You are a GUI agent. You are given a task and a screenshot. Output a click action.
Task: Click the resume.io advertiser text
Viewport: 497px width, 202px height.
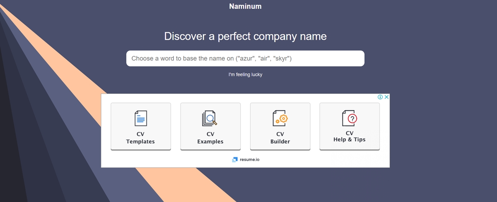[x=250, y=159]
